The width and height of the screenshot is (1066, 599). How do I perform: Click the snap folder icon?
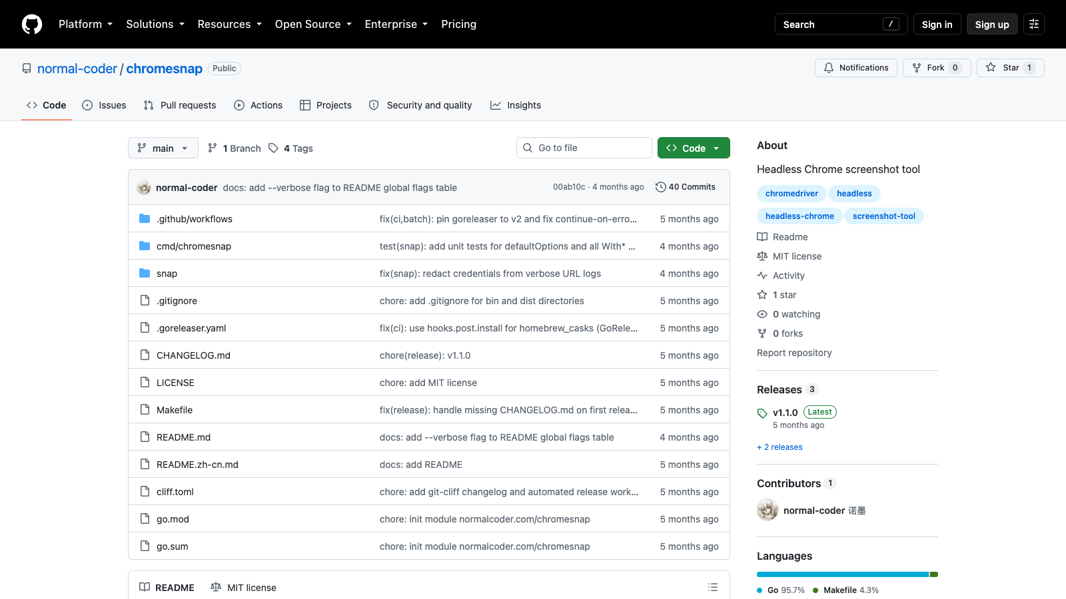[145, 273]
